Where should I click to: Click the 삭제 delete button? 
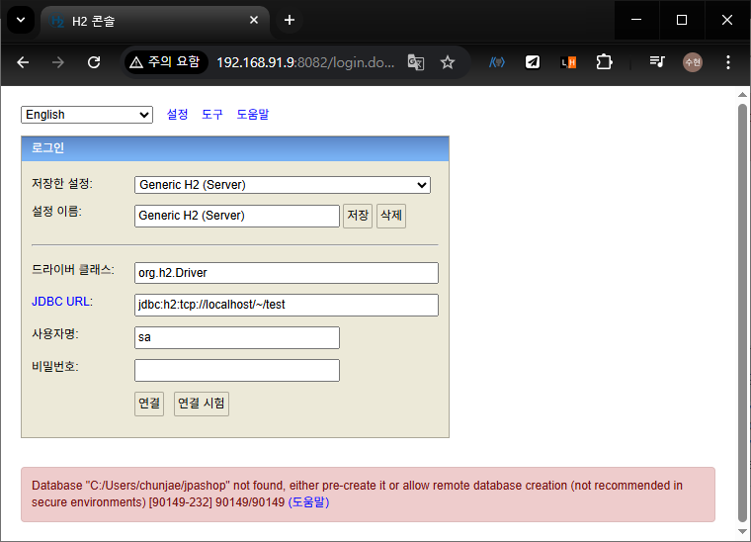(391, 216)
